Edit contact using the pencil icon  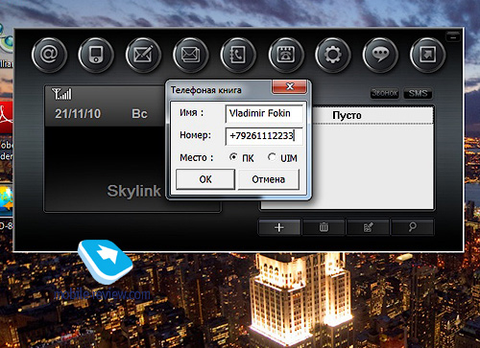[368, 227]
